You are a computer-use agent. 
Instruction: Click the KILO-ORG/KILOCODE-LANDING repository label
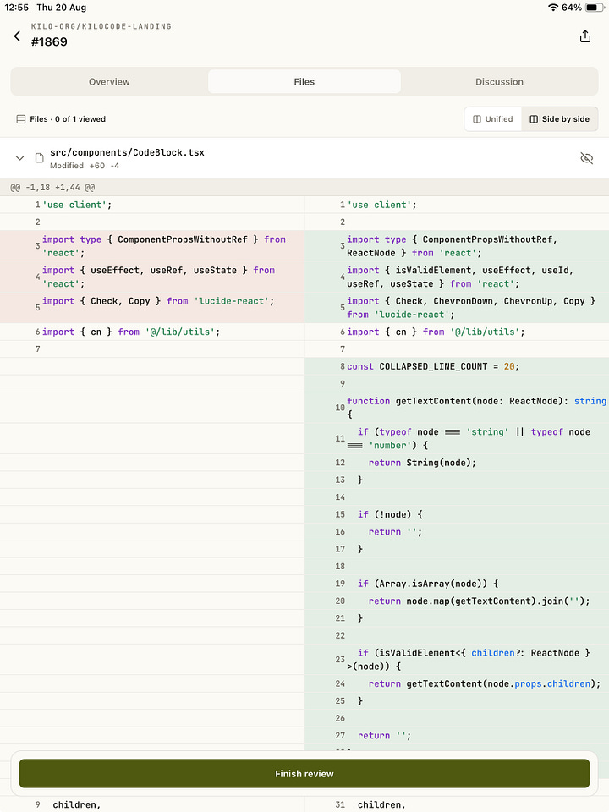[101, 26]
